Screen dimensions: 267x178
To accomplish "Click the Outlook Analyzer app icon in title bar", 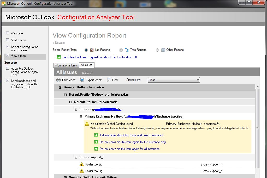I will [3, 3].
